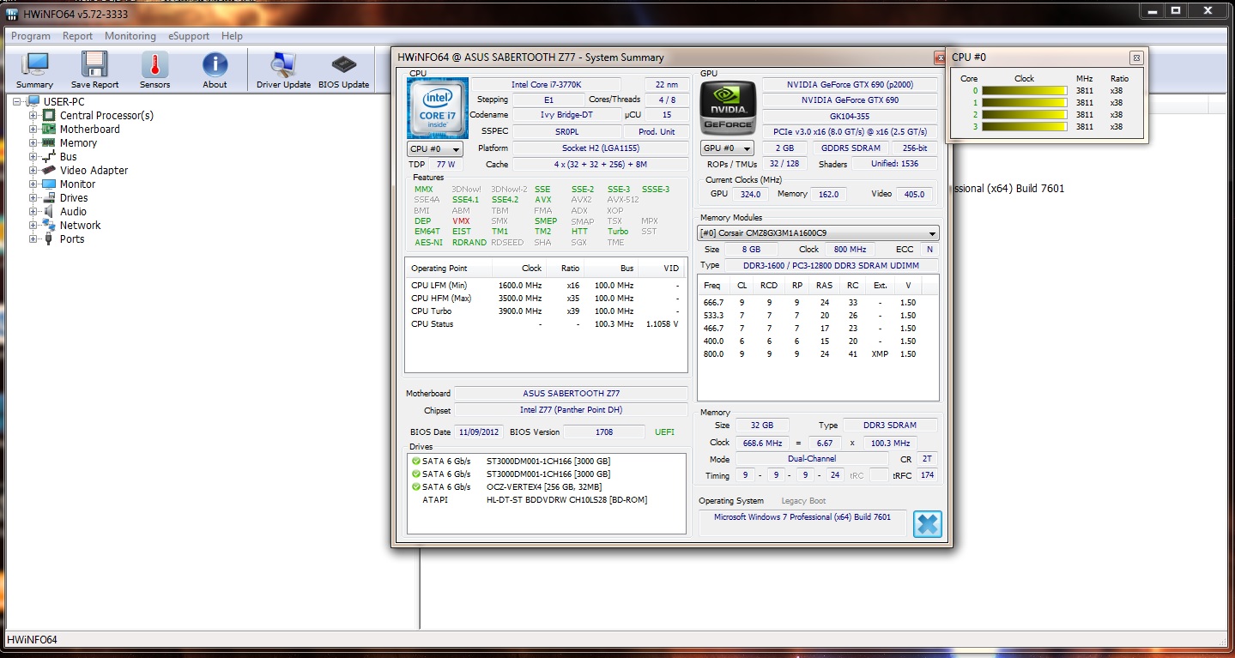Click the GK104-355 GPU codename field
1235x658 pixels.
pos(850,116)
